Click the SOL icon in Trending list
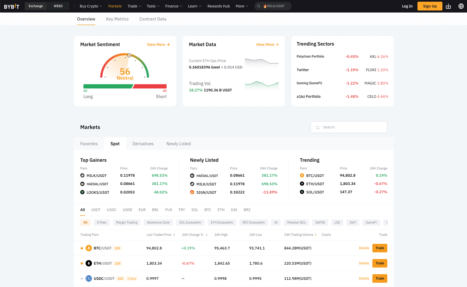This screenshot has height=287, width=467. tap(302, 192)
